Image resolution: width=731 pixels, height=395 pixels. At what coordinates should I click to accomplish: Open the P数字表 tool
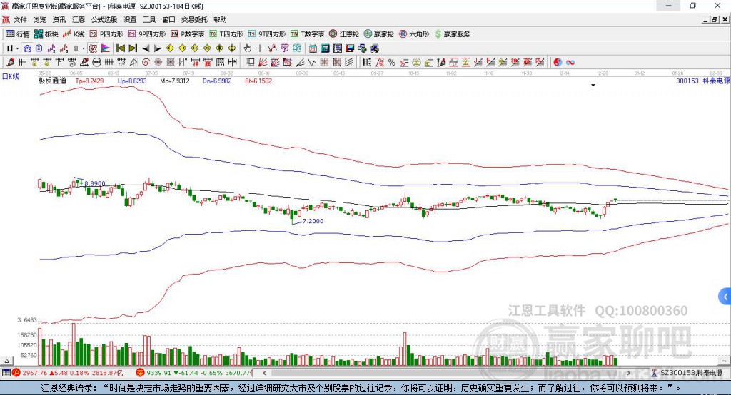pos(188,34)
